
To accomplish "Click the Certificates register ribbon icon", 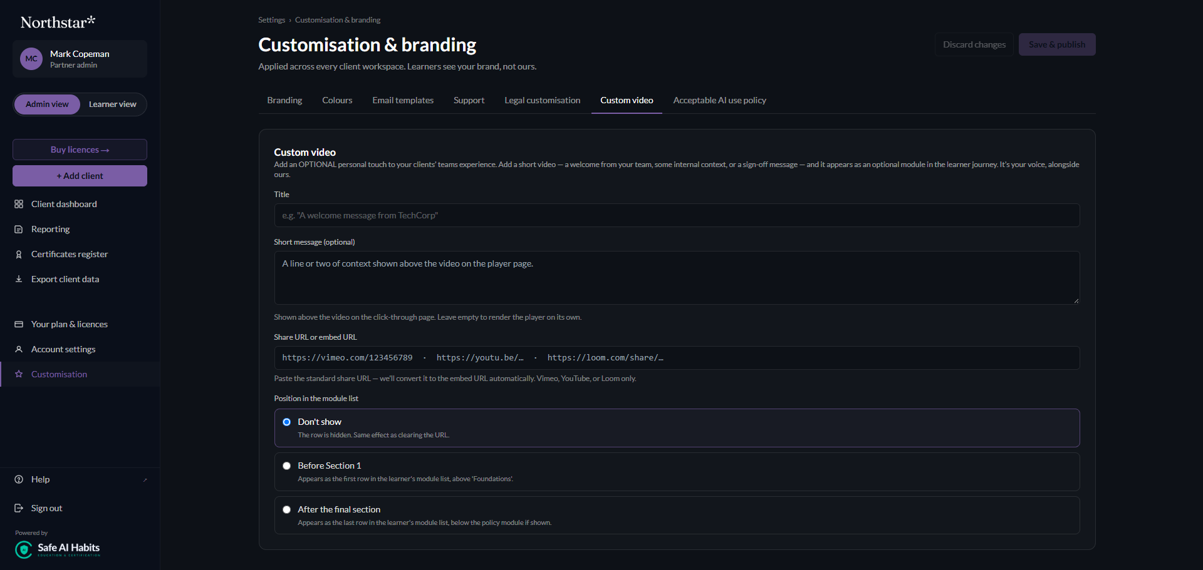I will pyautogui.click(x=19, y=254).
